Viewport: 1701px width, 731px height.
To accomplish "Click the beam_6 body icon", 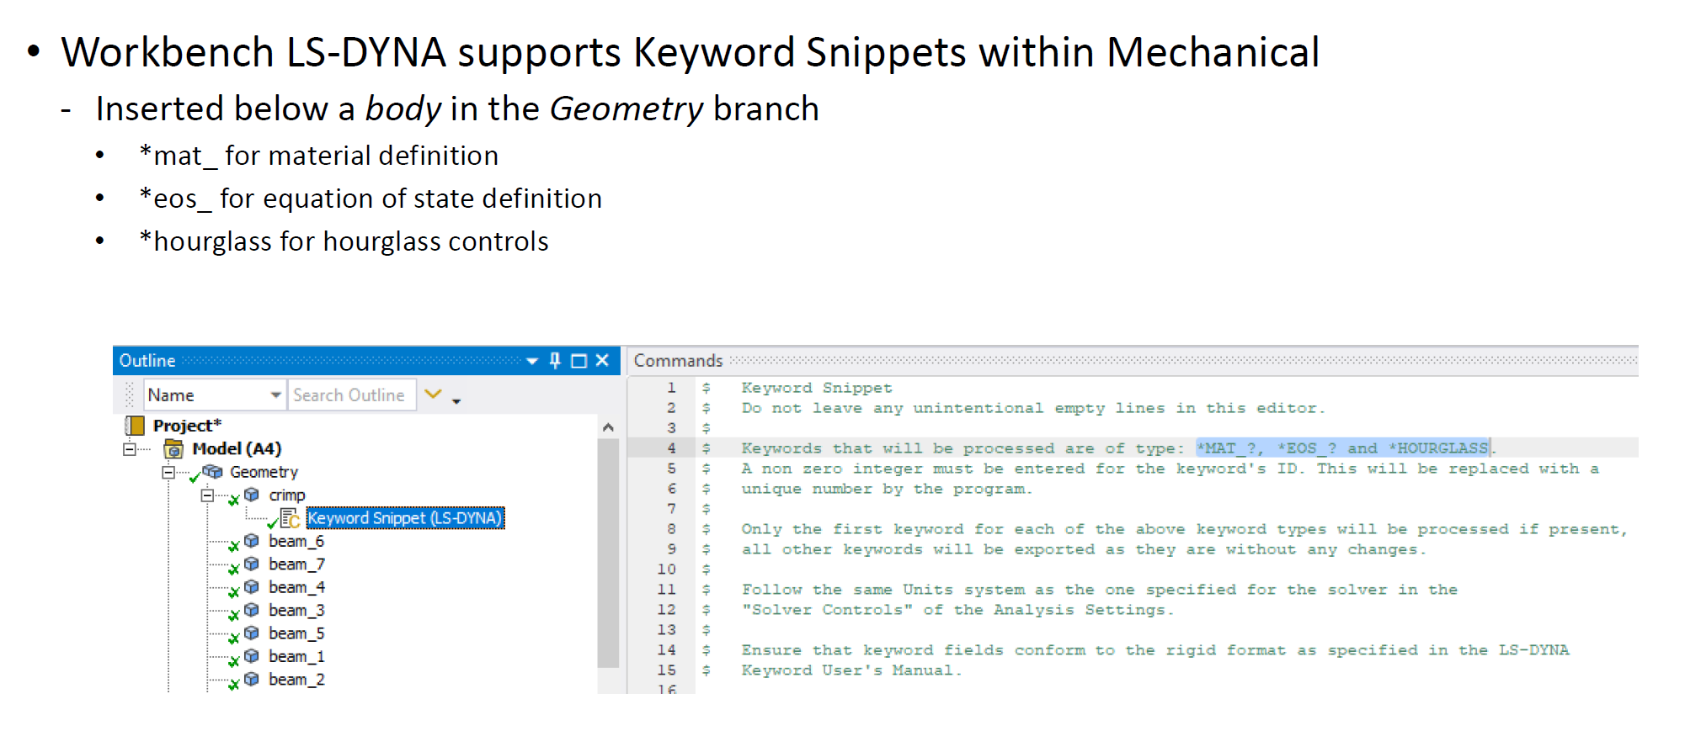I will pos(252,541).
